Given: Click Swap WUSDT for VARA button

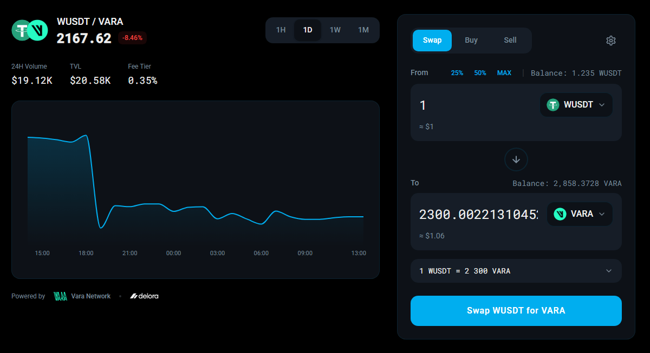Looking at the screenshot, I should [x=516, y=311].
